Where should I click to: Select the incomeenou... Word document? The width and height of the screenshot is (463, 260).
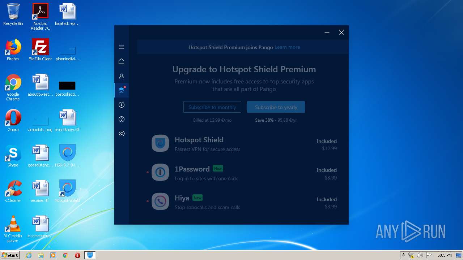click(40, 227)
